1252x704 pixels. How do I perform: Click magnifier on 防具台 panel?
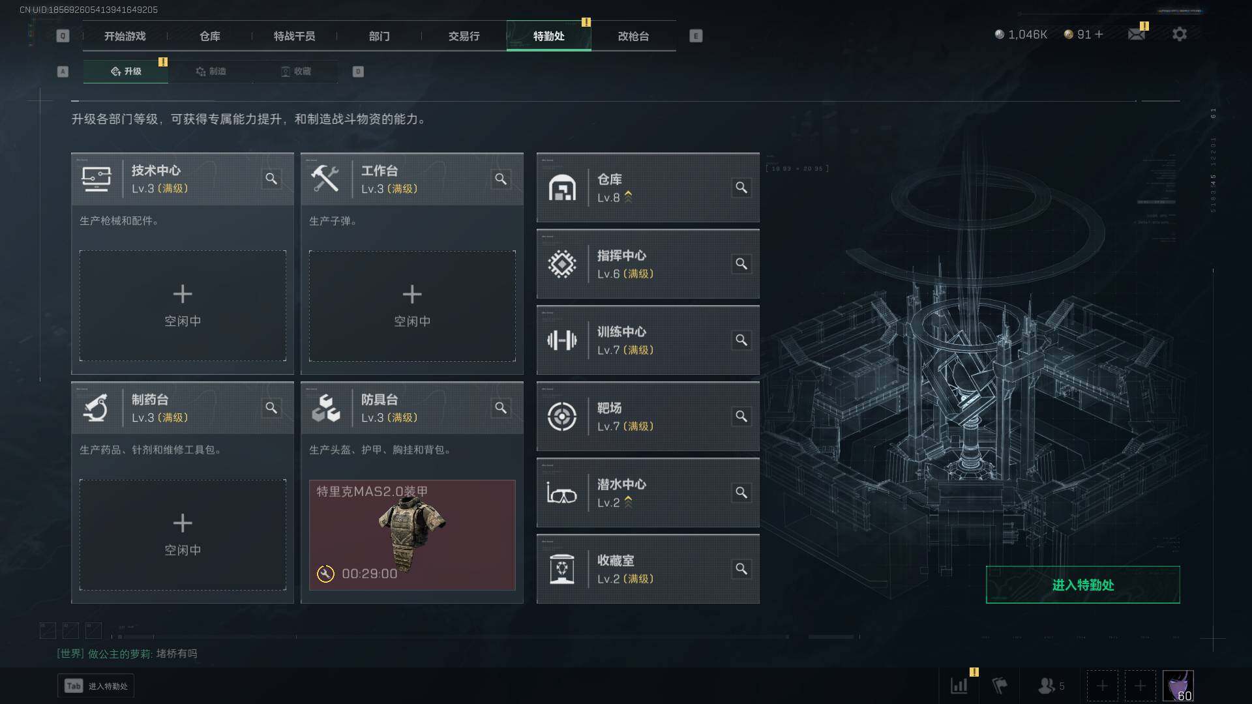pyautogui.click(x=501, y=407)
